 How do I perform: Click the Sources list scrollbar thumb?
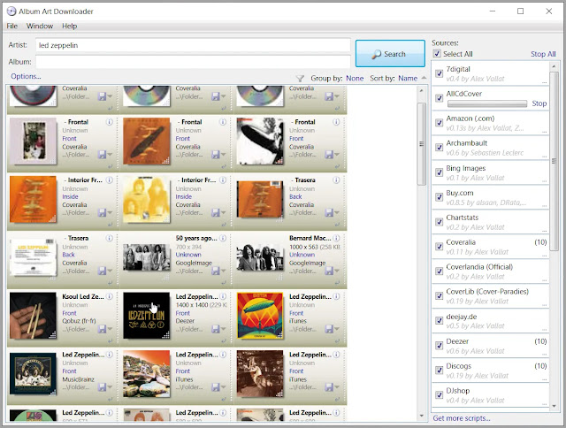point(554,161)
